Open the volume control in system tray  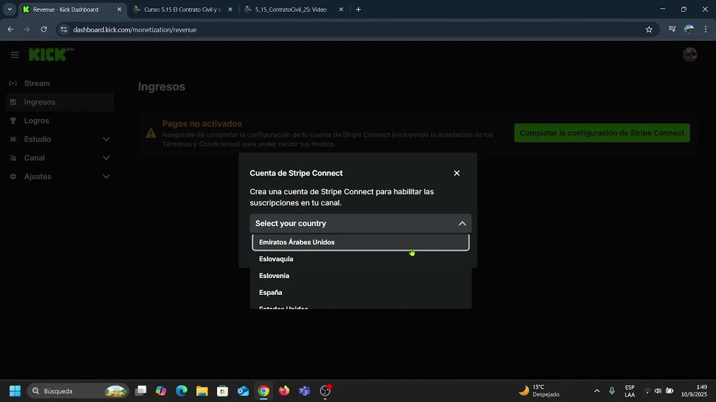coord(658,391)
